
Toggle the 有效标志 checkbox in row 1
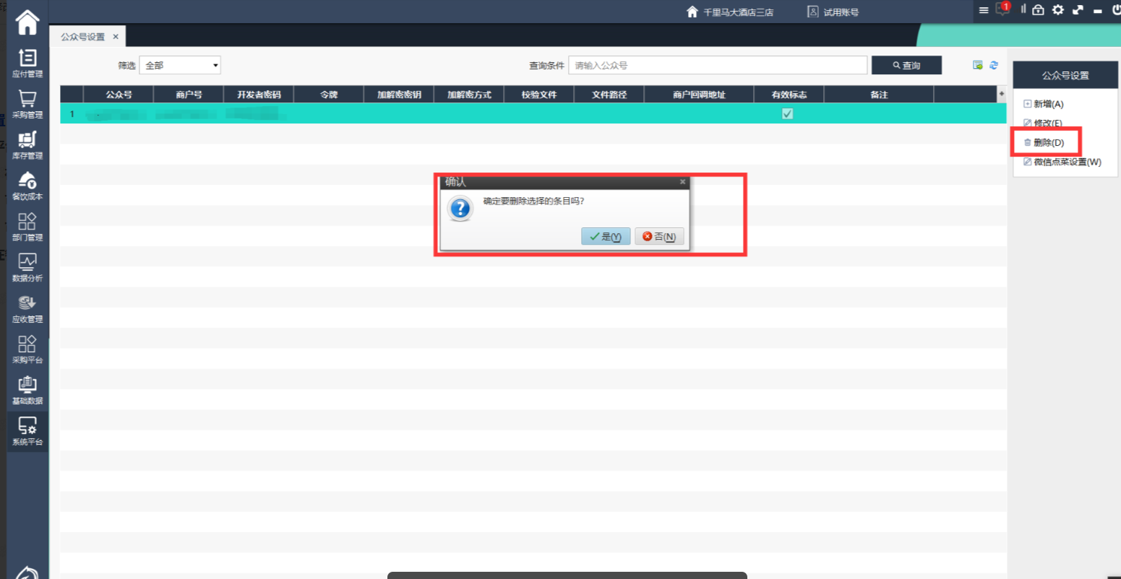click(787, 114)
